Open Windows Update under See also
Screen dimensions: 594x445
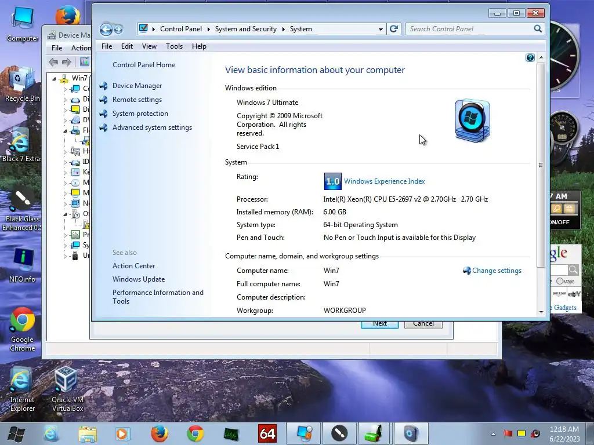(139, 279)
